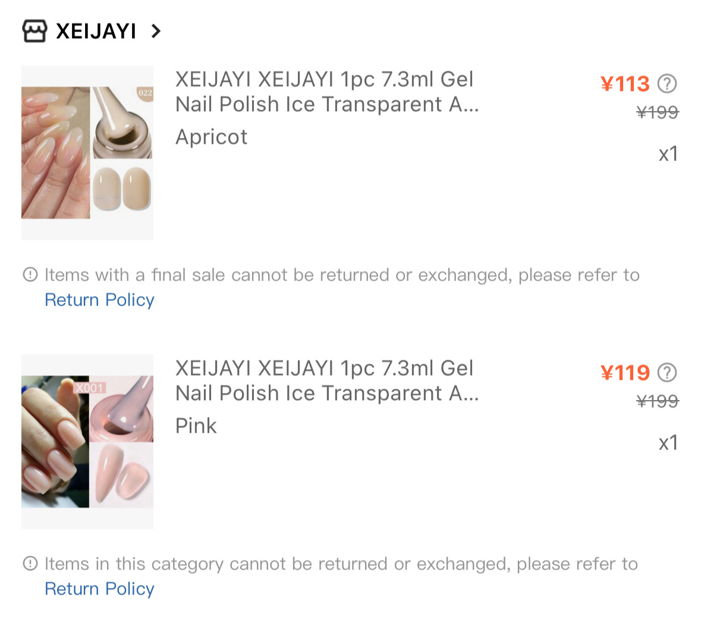Click help icon beside ¥119 price
701x629 pixels.
667,373
